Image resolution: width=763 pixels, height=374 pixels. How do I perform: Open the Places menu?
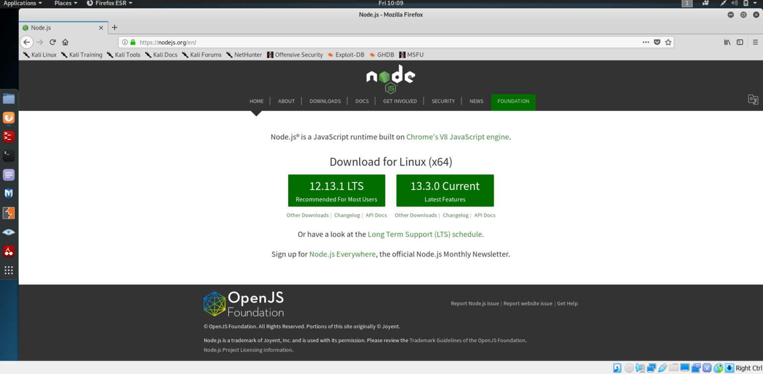click(x=64, y=3)
